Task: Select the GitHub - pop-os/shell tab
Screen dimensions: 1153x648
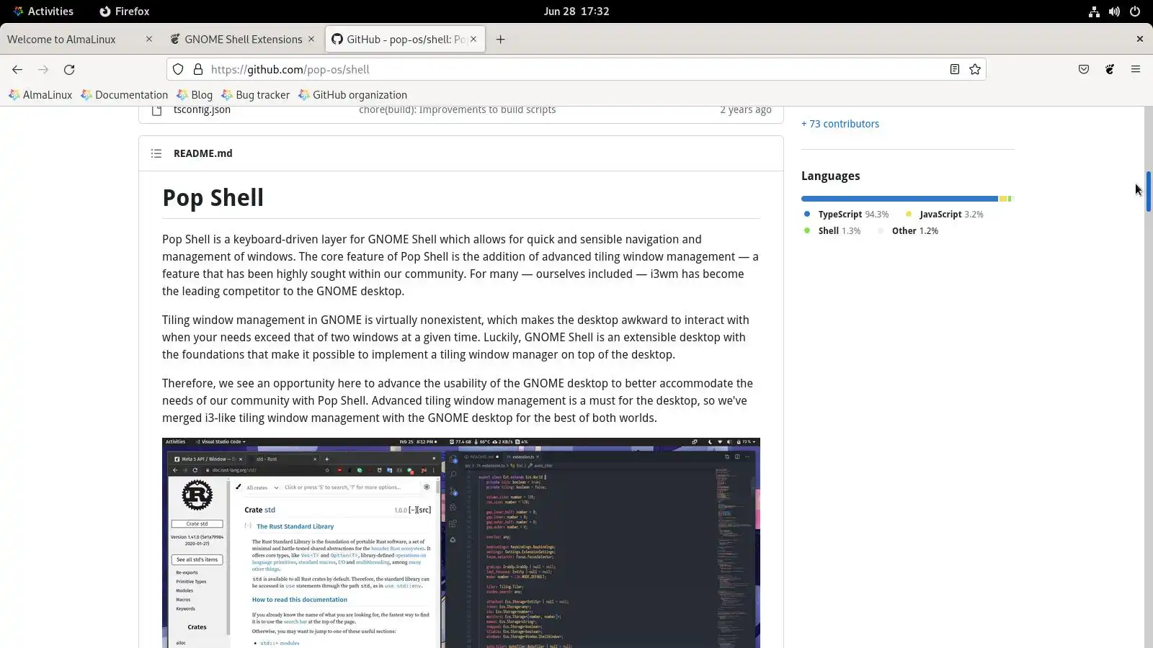Action: (405, 40)
